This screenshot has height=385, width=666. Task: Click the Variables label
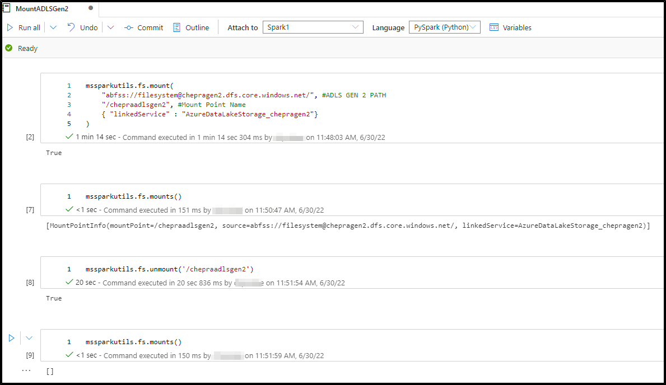pos(517,27)
